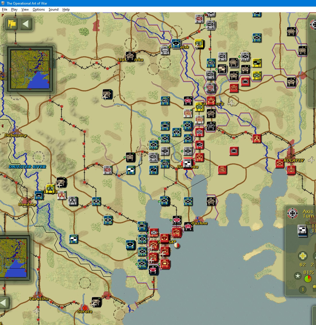Image resolution: width=316 pixels, height=325 pixels.
Task: Select the red XX 8-9 infantry unit
Action: pyautogui.click(x=199, y=157)
